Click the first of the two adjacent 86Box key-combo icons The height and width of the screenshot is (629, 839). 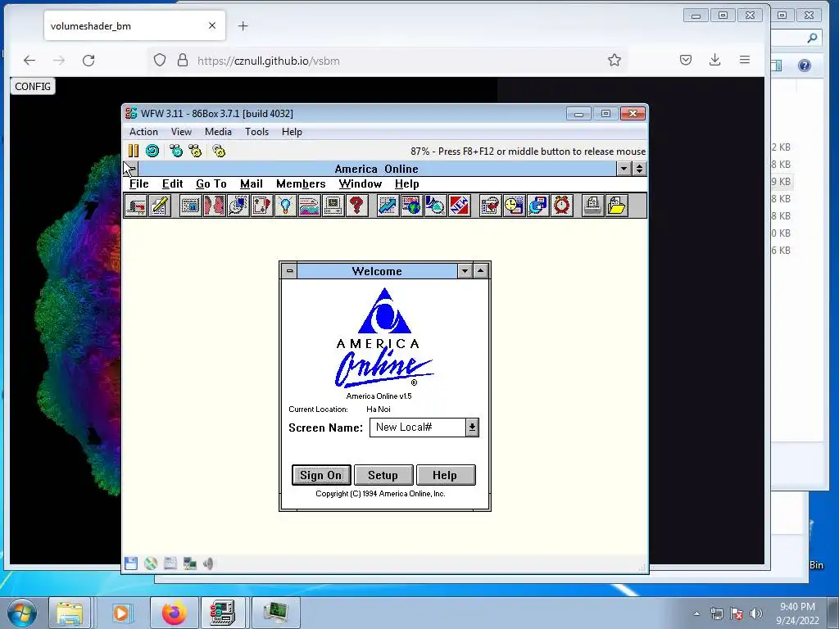click(x=176, y=151)
